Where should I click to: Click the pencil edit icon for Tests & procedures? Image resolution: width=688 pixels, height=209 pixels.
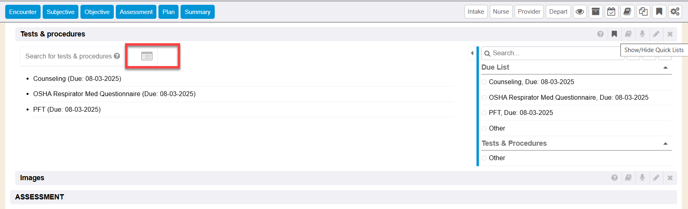656,34
